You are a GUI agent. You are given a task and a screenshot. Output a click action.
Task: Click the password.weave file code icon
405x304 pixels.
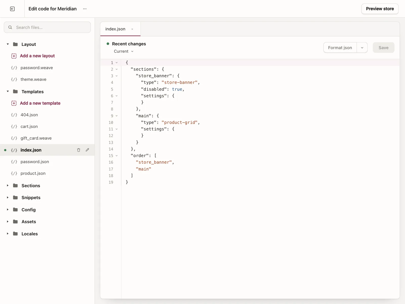(x=14, y=68)
